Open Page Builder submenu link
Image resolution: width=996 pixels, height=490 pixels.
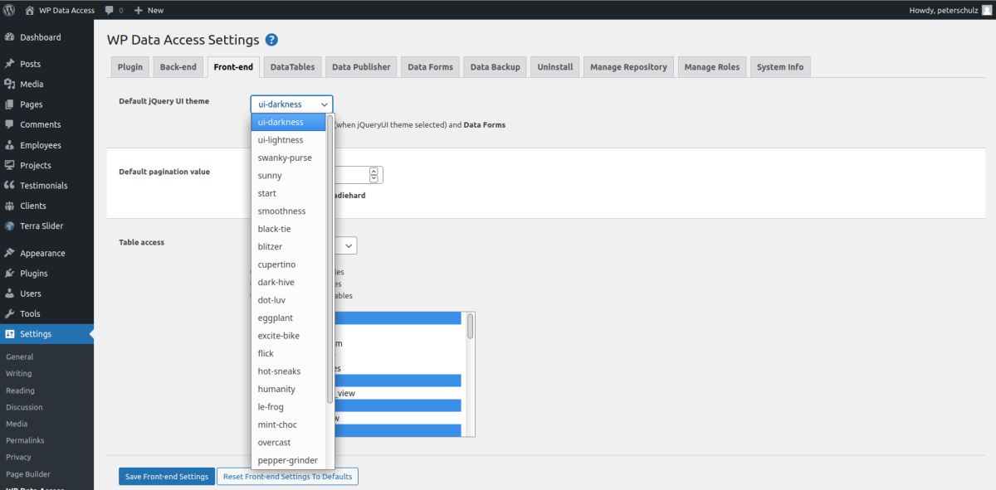click(x=28, y=474)
